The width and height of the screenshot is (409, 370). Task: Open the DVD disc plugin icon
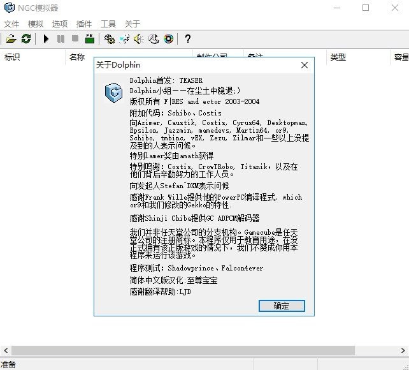168,39
